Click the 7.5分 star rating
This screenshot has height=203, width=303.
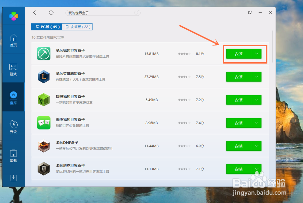pos(184,77)
